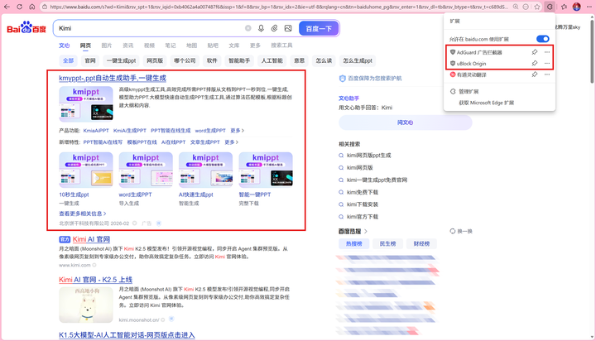This screenshot has width=596, height=341.
Task: Click the Extensions toolbar button
Action: [550, 7]
